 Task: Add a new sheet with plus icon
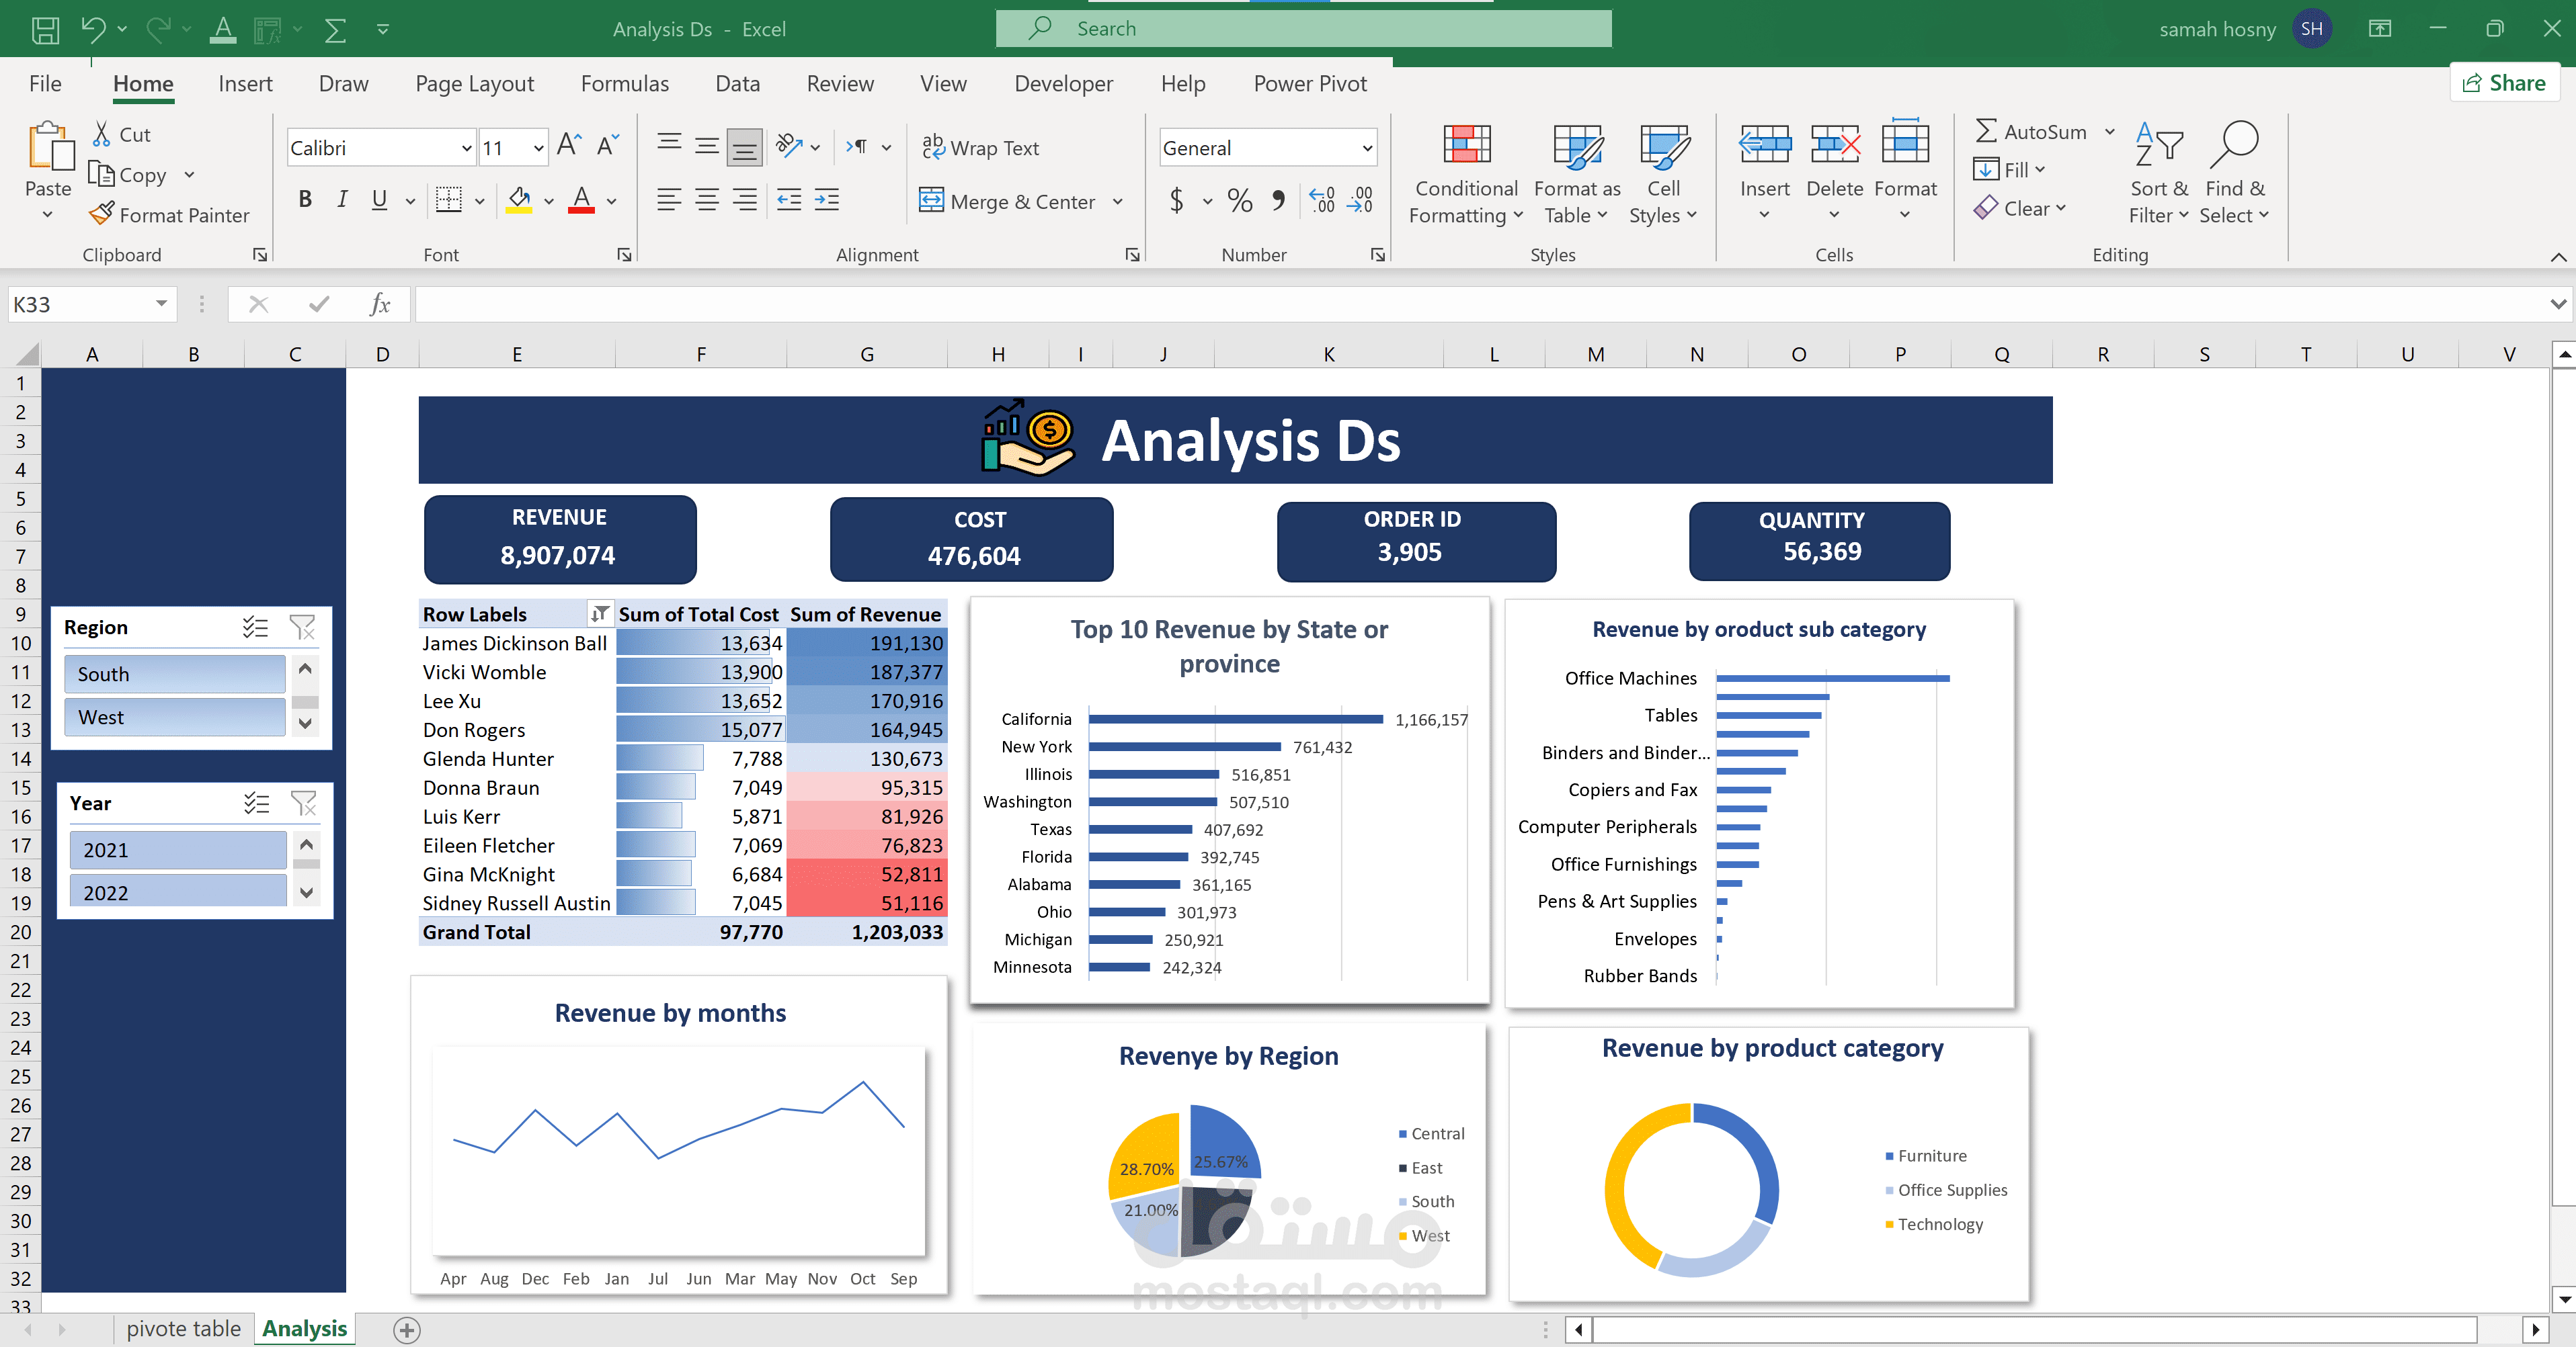pyautogui.click(x=407, y=1330)
